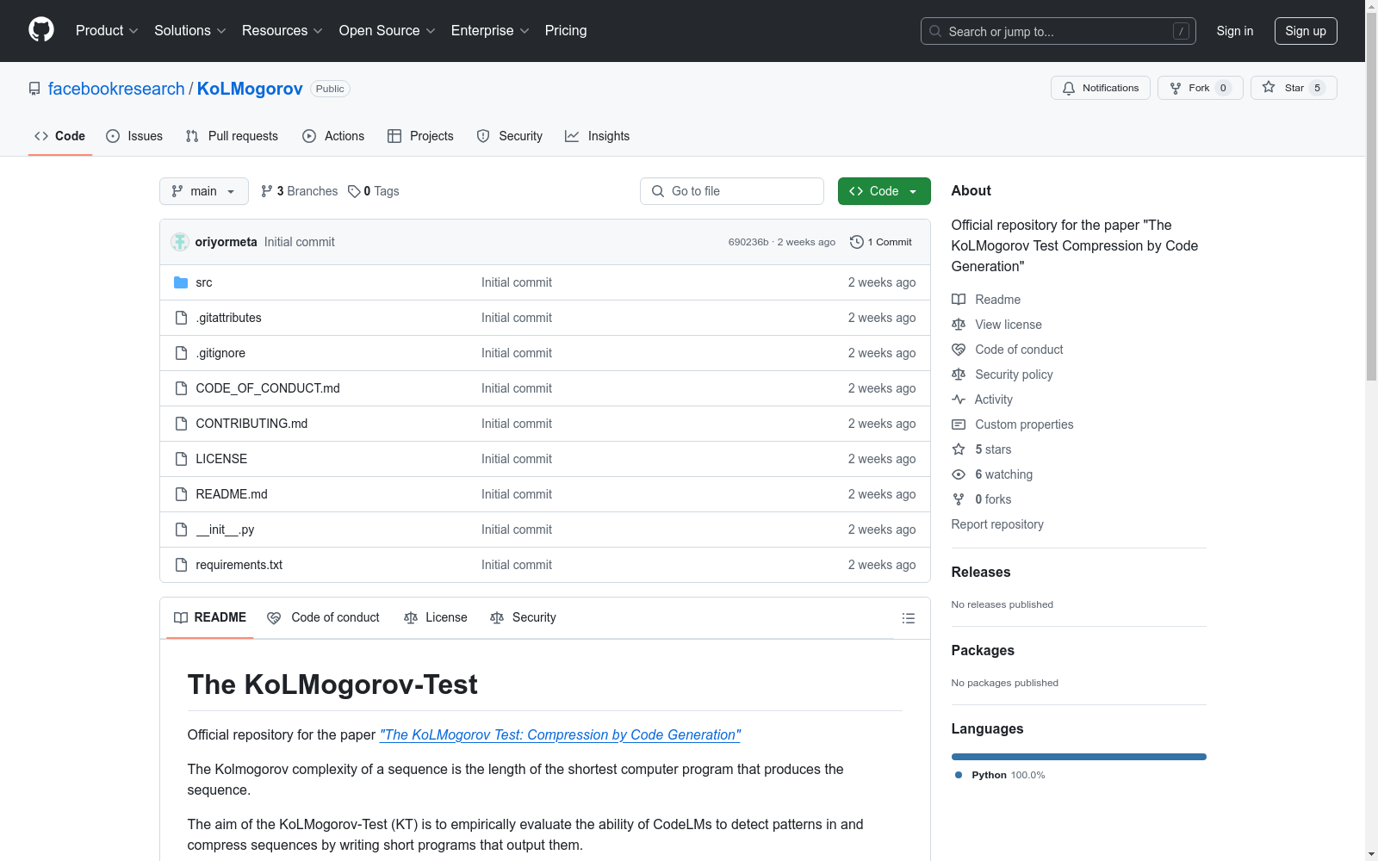The height and width of the screenshot is (861, 1378).
Task: Click the Activity pulse icon
Action: coord(959,400)
